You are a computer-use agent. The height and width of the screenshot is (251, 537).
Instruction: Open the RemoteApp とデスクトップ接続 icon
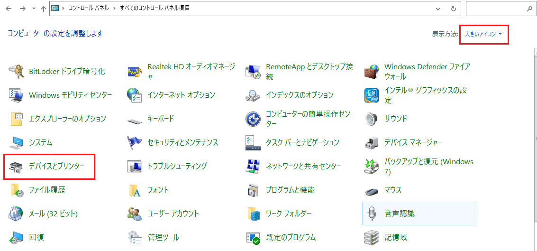(x=253, y=71)
